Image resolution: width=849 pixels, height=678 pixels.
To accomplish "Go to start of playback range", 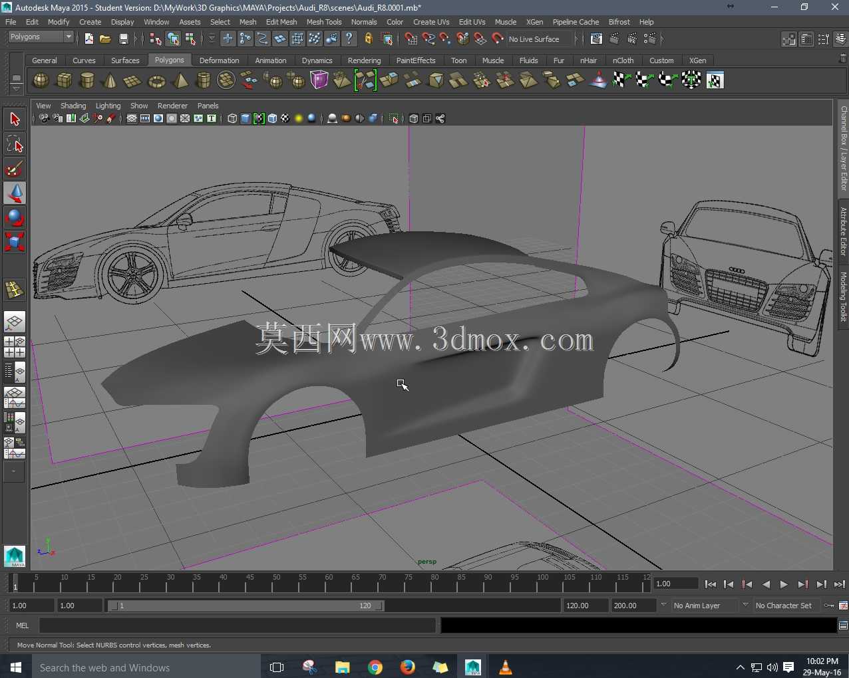I will pos(710,584).
